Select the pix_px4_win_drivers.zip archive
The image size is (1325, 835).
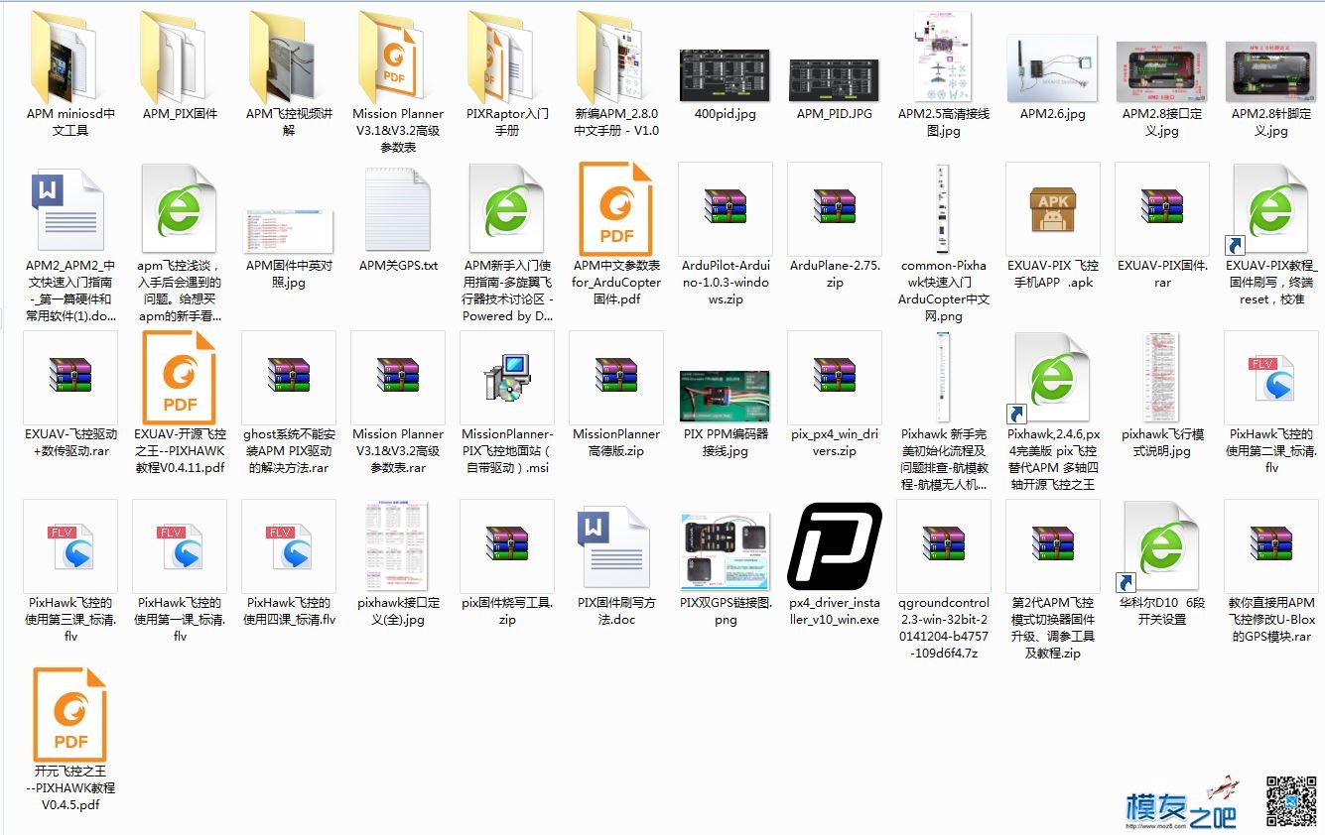835,379
